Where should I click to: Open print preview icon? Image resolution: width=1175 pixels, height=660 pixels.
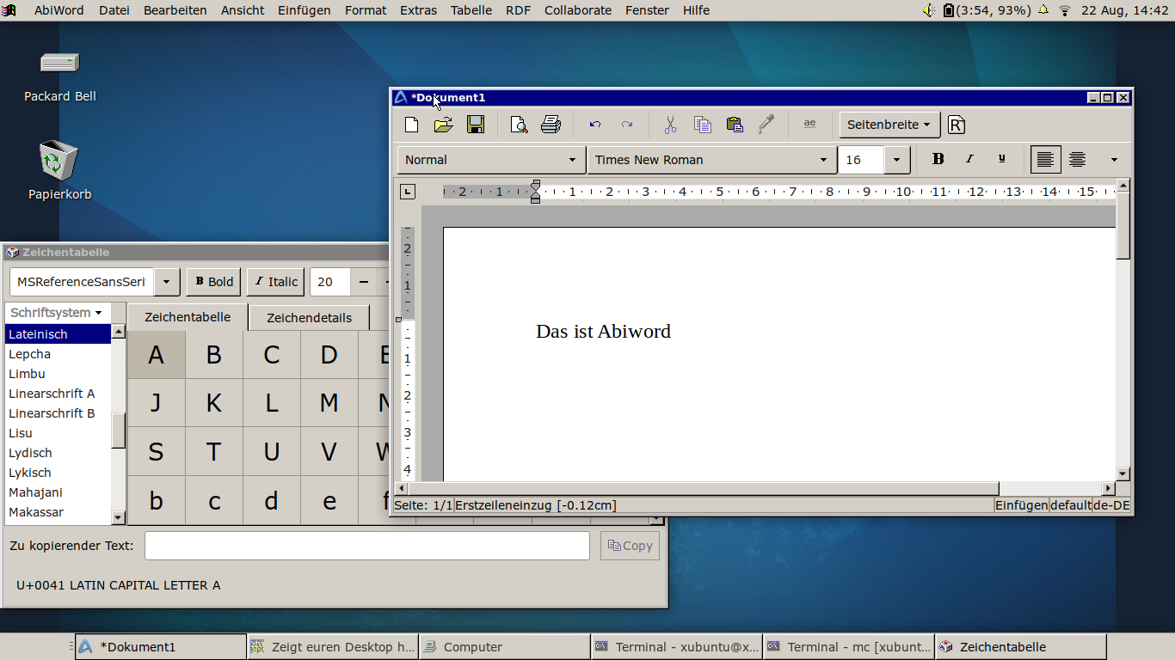pos(519,125)
